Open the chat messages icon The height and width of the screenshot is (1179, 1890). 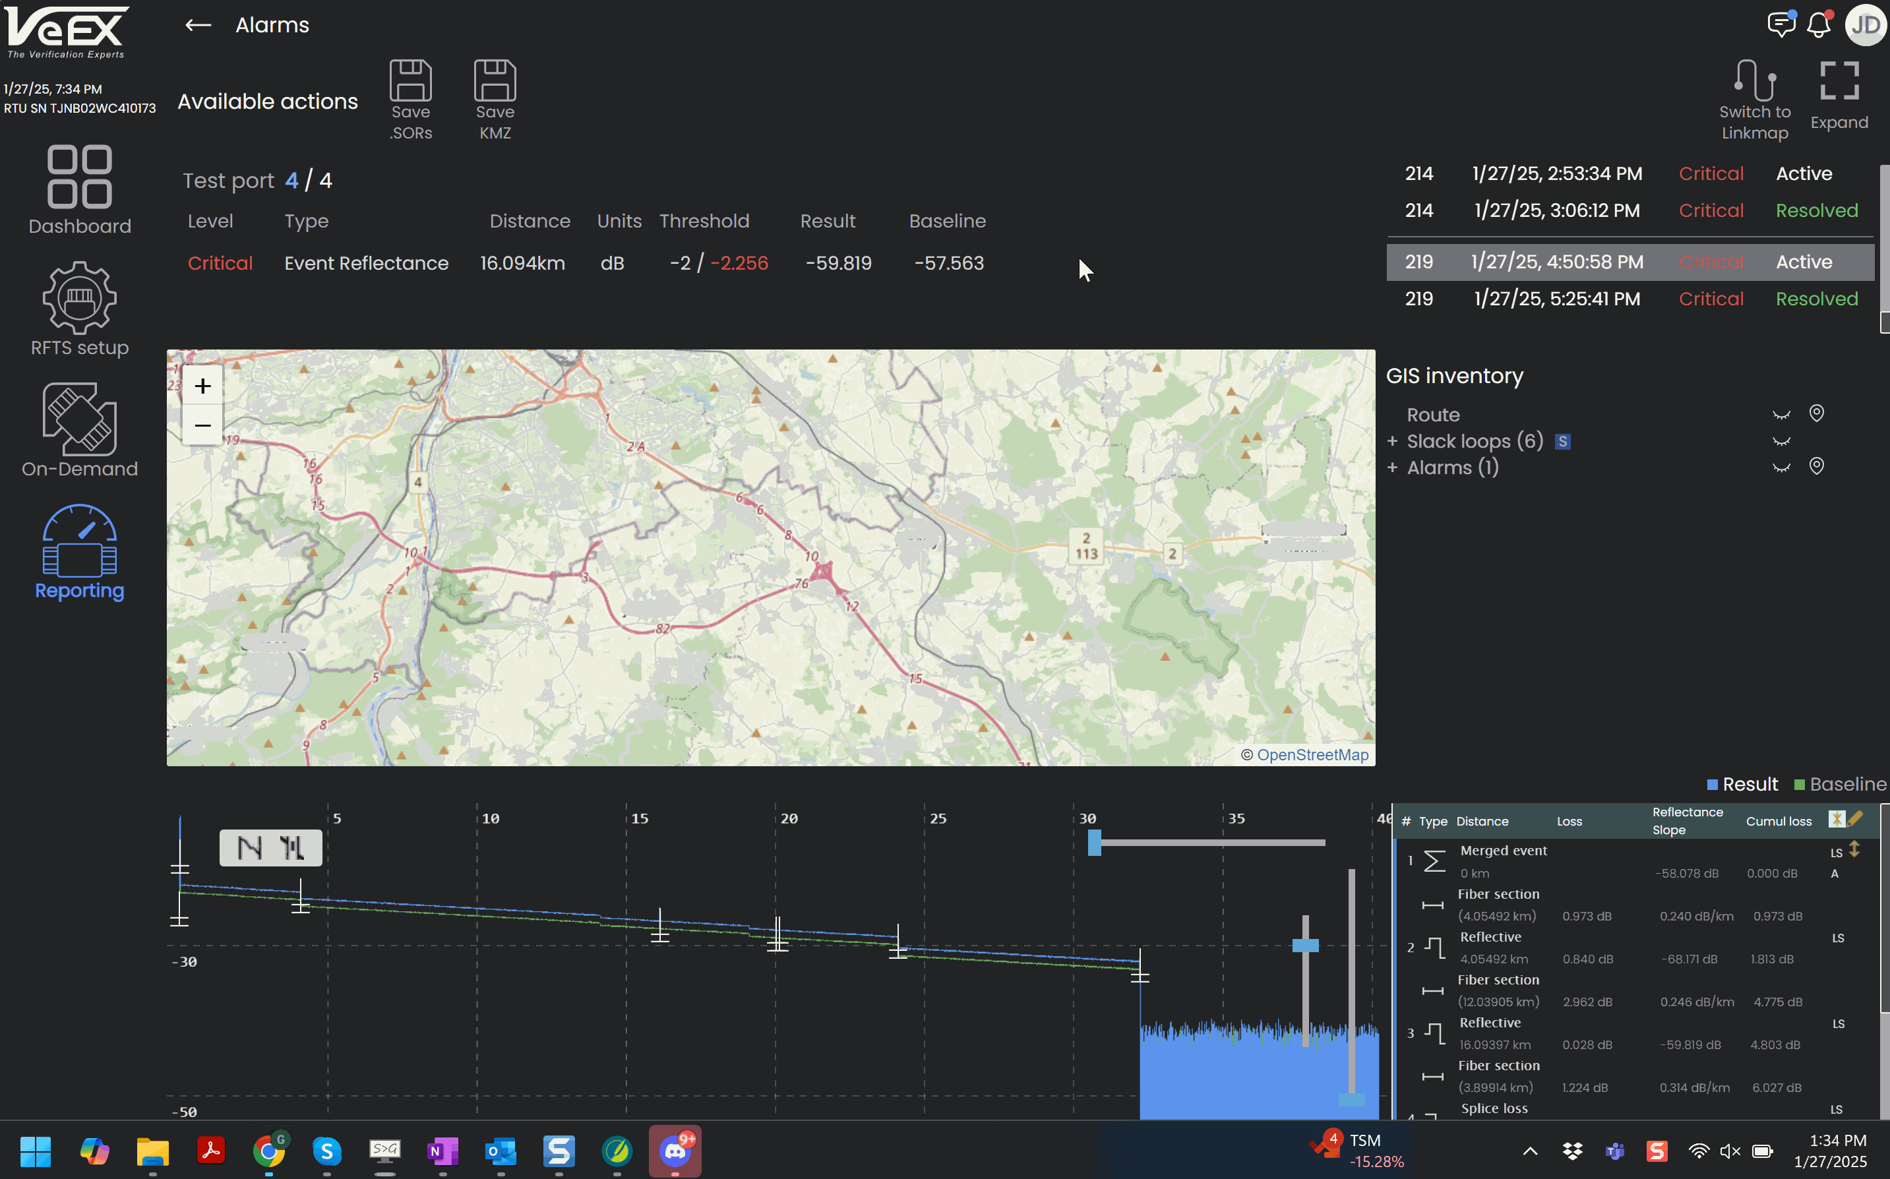[x=1781, y=25]
